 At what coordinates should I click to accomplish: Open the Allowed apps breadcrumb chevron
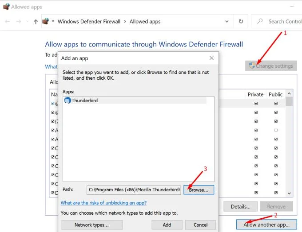click(x=125, y=22)
